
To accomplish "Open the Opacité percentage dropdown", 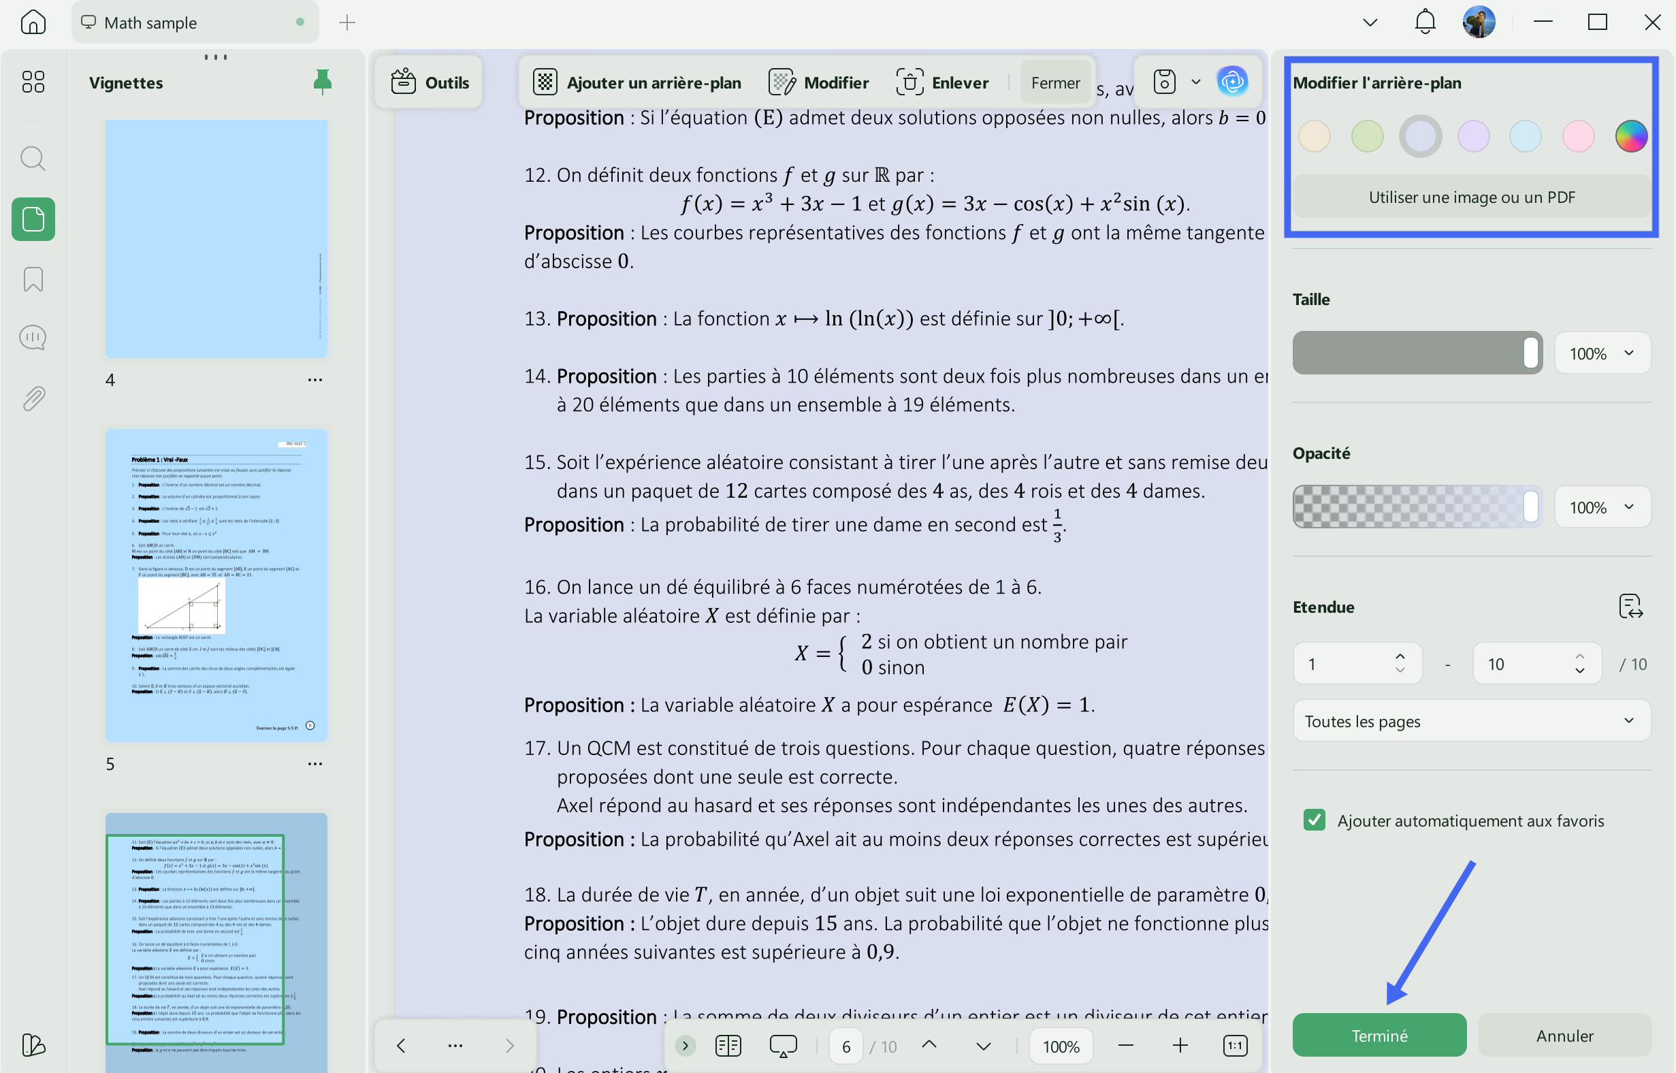I will point(1602,507).
